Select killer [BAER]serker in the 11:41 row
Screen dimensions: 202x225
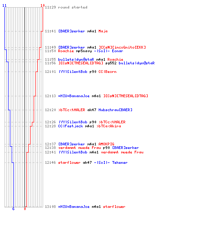pyautogui.click(x=71, y=31)
